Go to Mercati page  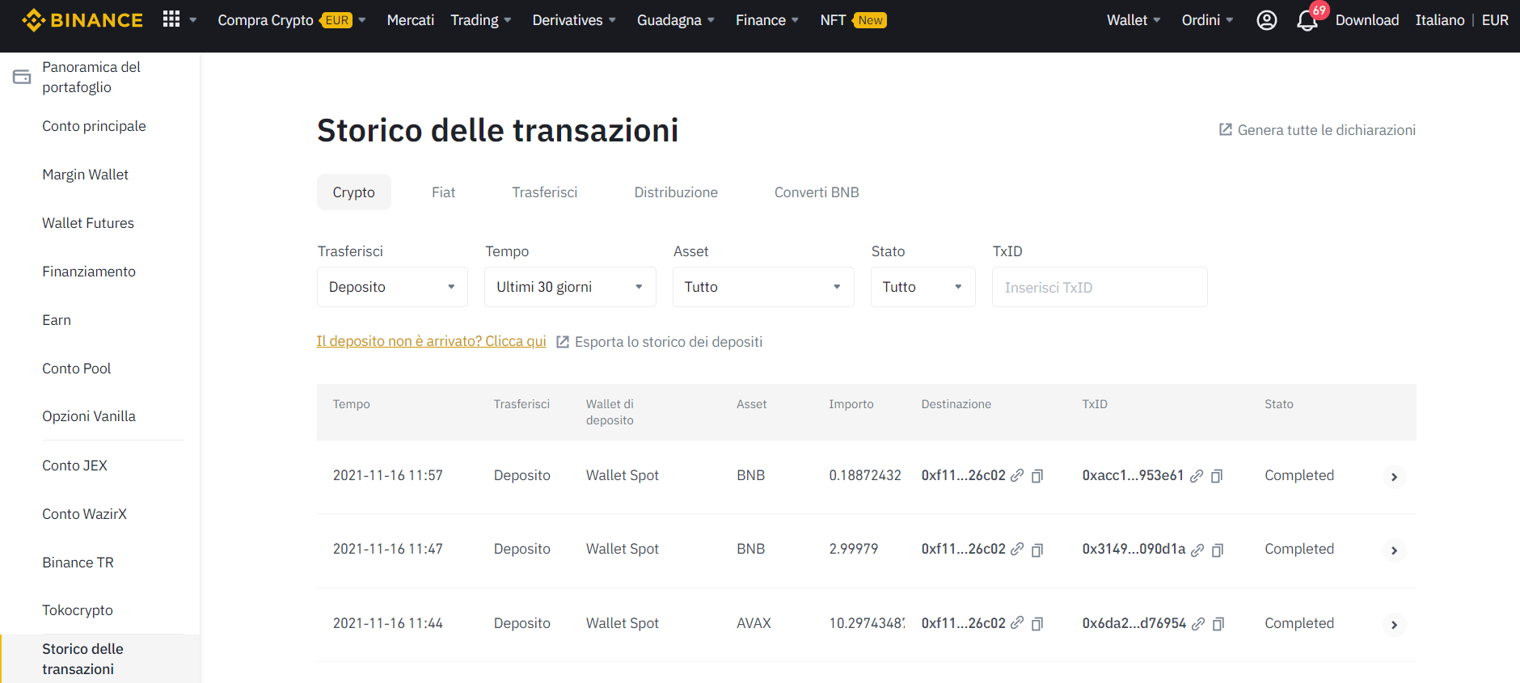tap(410, 20)
